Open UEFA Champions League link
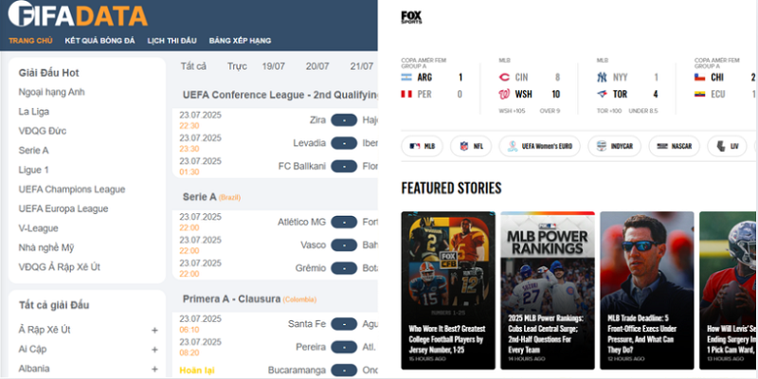This screenshot has height=379, width=758. pos(72,189)
